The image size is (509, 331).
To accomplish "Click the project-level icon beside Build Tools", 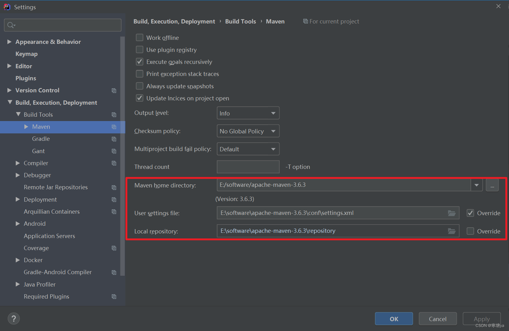I will 114,115.
